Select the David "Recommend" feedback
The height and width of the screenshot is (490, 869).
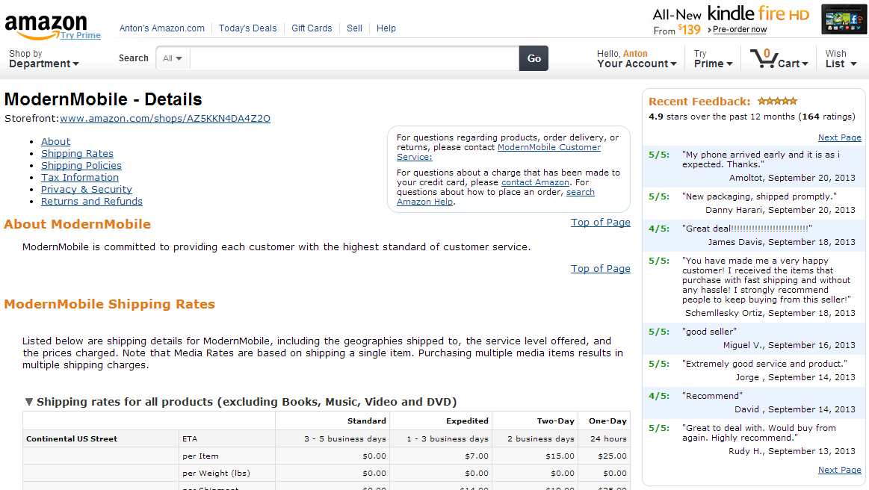[x=754, y=403]
